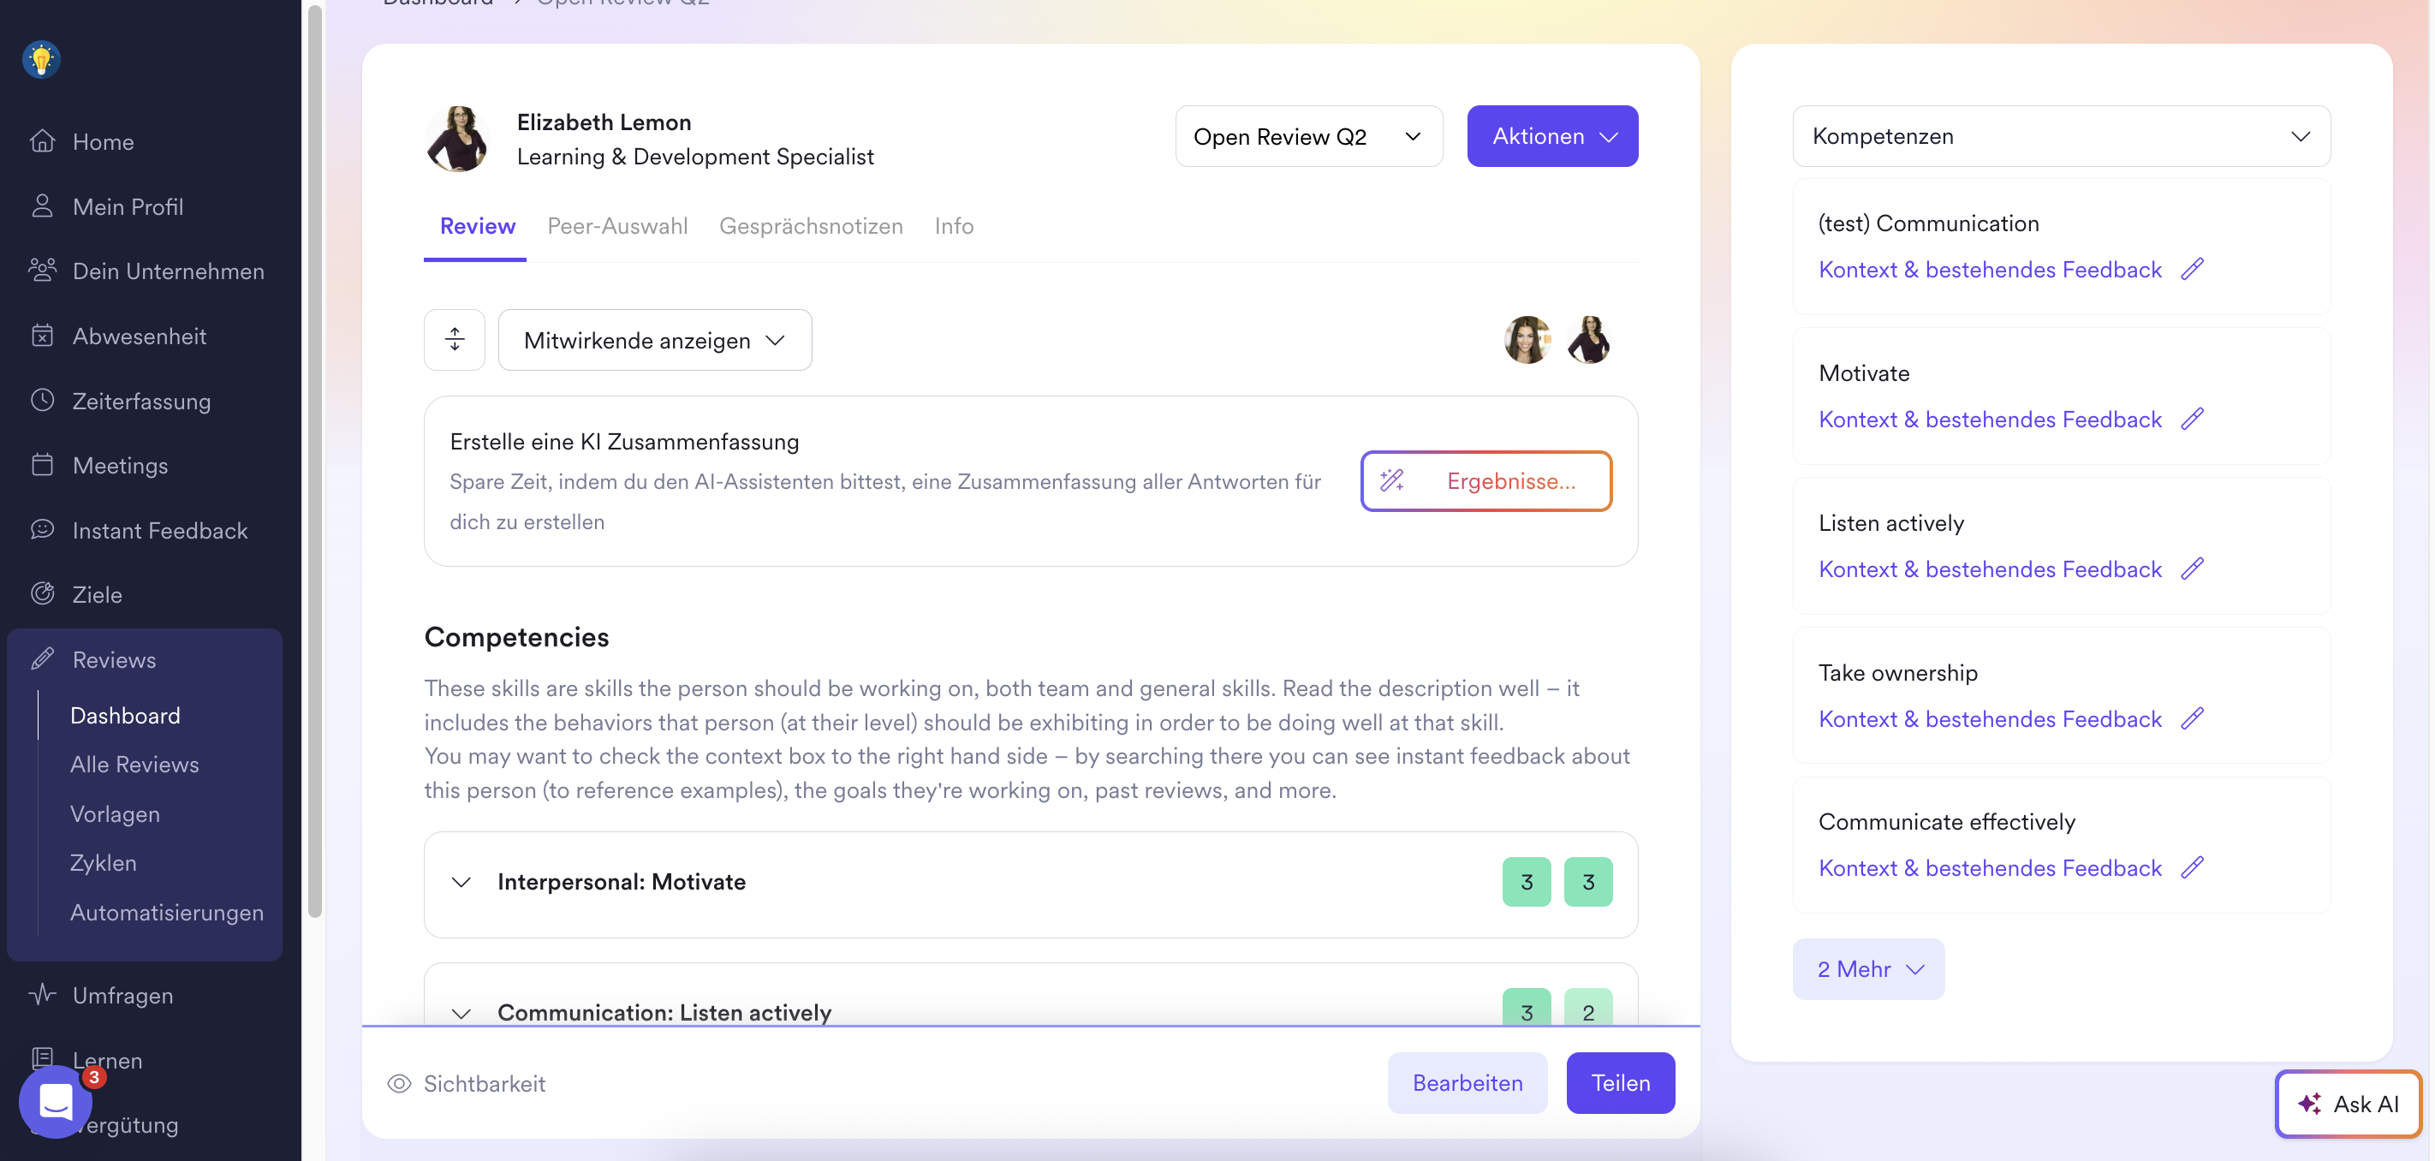This screenshot has height=1161, width=2435.
Task: Open Zeiterfassung via clock icon
Action: point(42,400)
